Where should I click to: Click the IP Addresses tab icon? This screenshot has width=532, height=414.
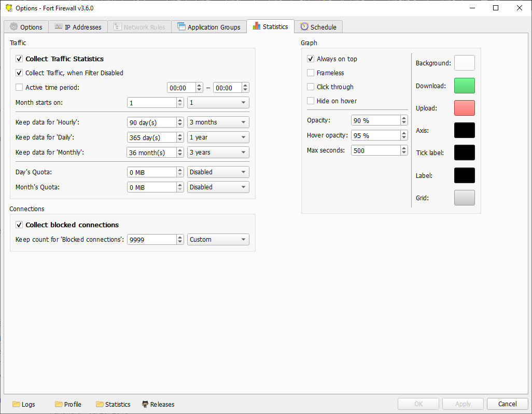tap(59, 27)
